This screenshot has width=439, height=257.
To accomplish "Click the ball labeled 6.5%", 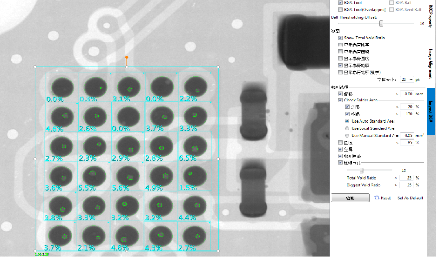I will pyautogui.click(x=195, y=147).
